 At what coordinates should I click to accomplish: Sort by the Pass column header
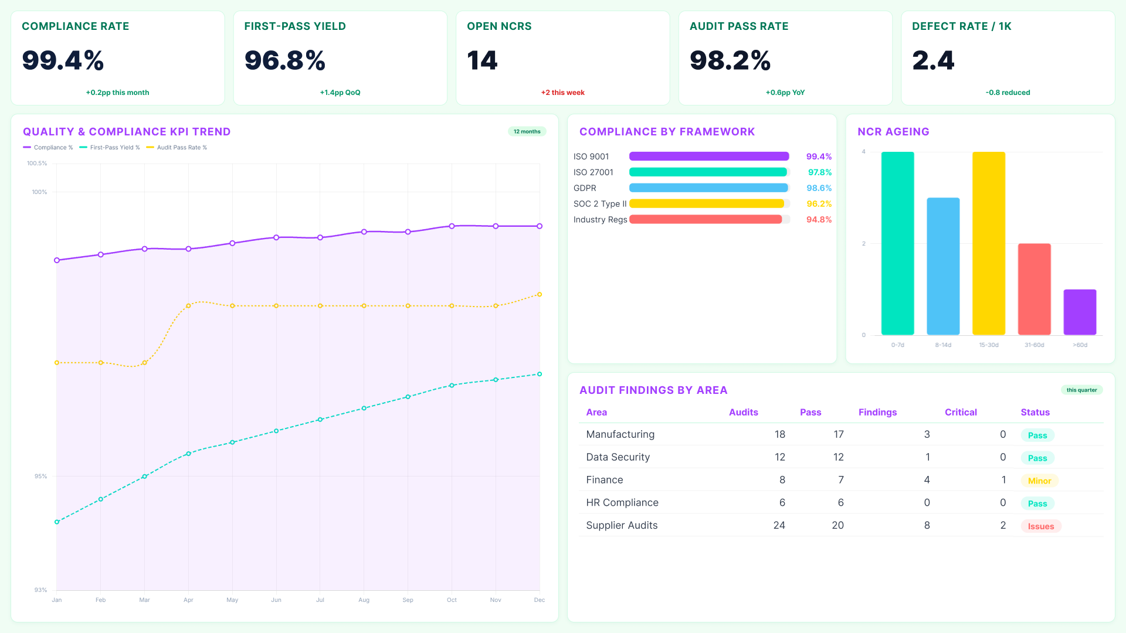(810, 412)
